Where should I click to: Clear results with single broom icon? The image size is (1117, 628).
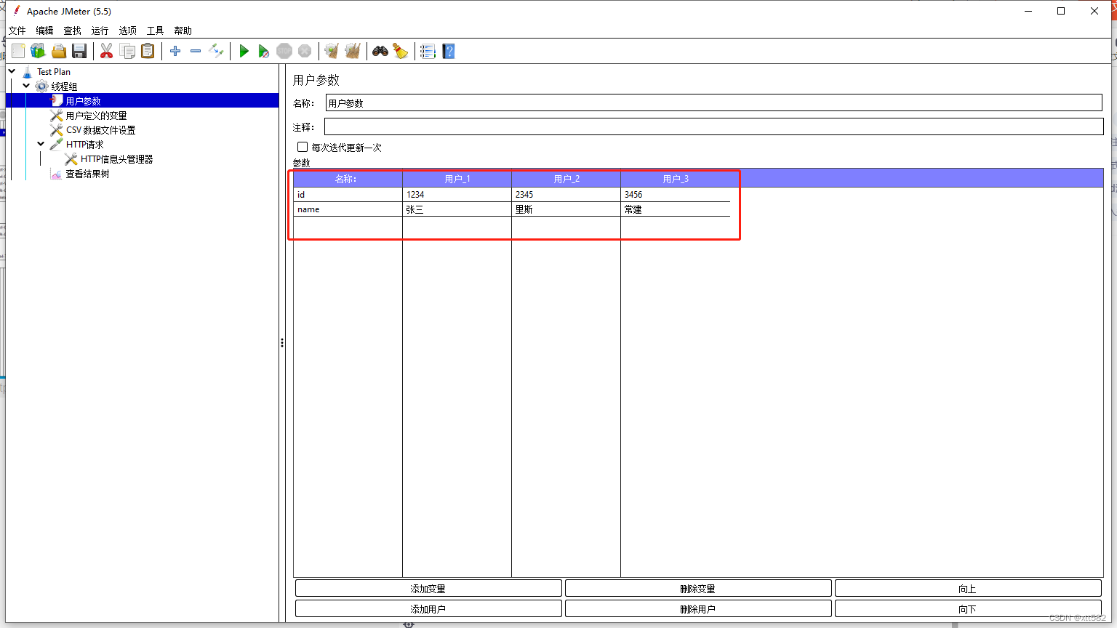click(x=332, y=51)
